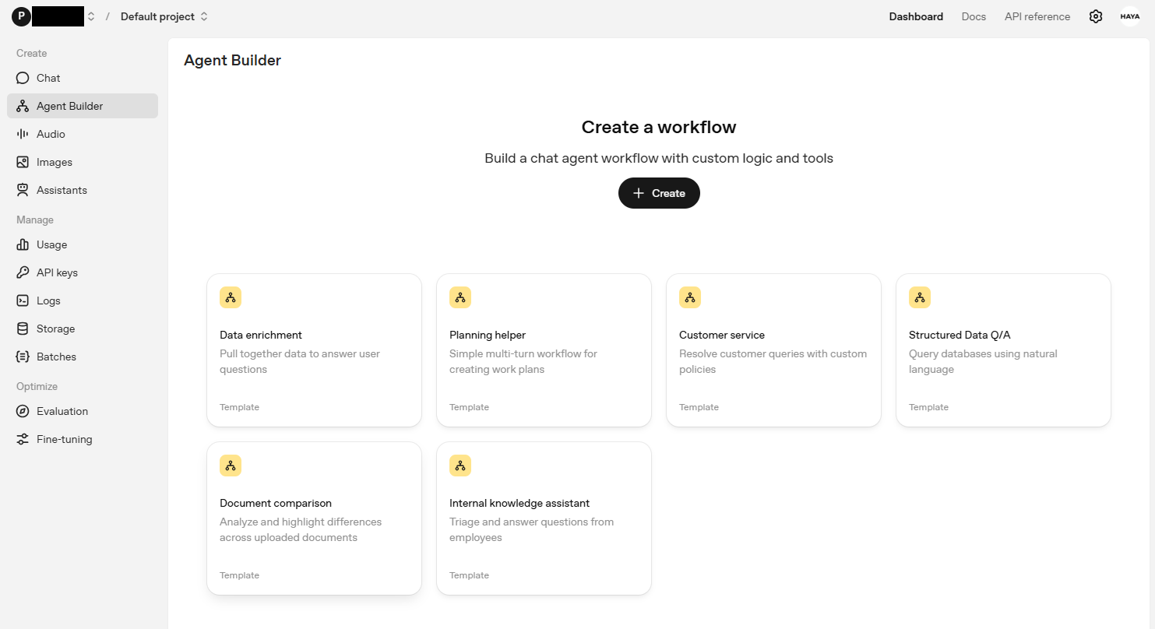
Task: Open the API keys page
Action: point(57,272)
